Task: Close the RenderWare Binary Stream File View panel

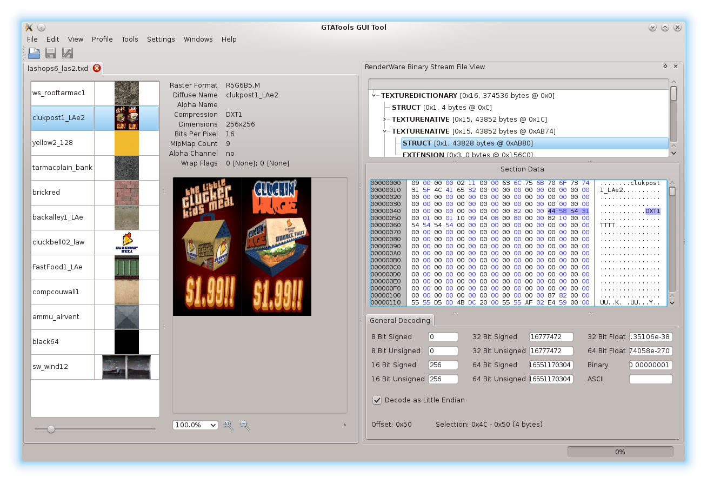Action: tap(675, 67)
